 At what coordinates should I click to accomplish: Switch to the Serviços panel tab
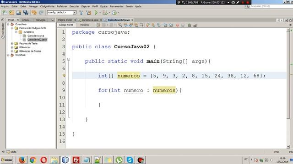tap(41, 20)
